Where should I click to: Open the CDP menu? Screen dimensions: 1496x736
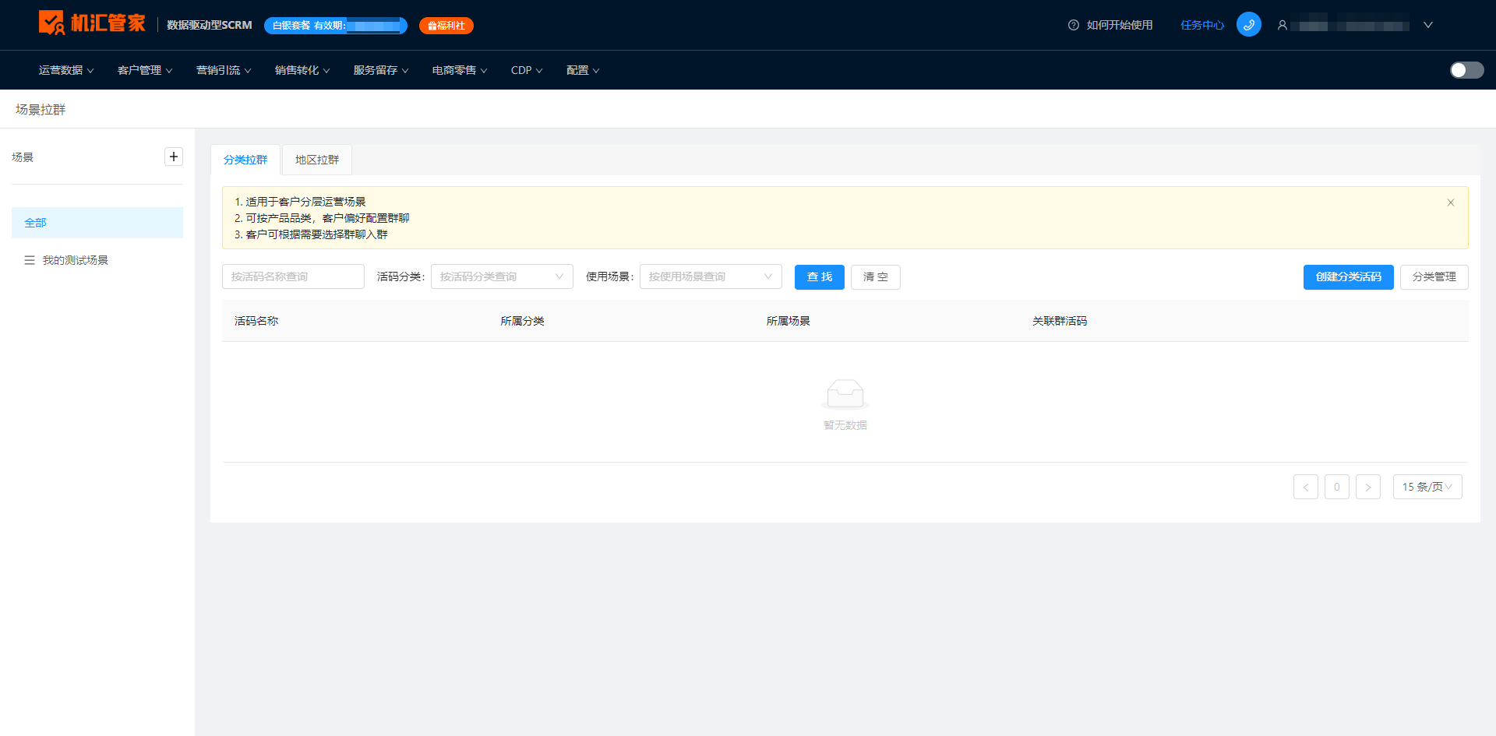coord(527,70)
